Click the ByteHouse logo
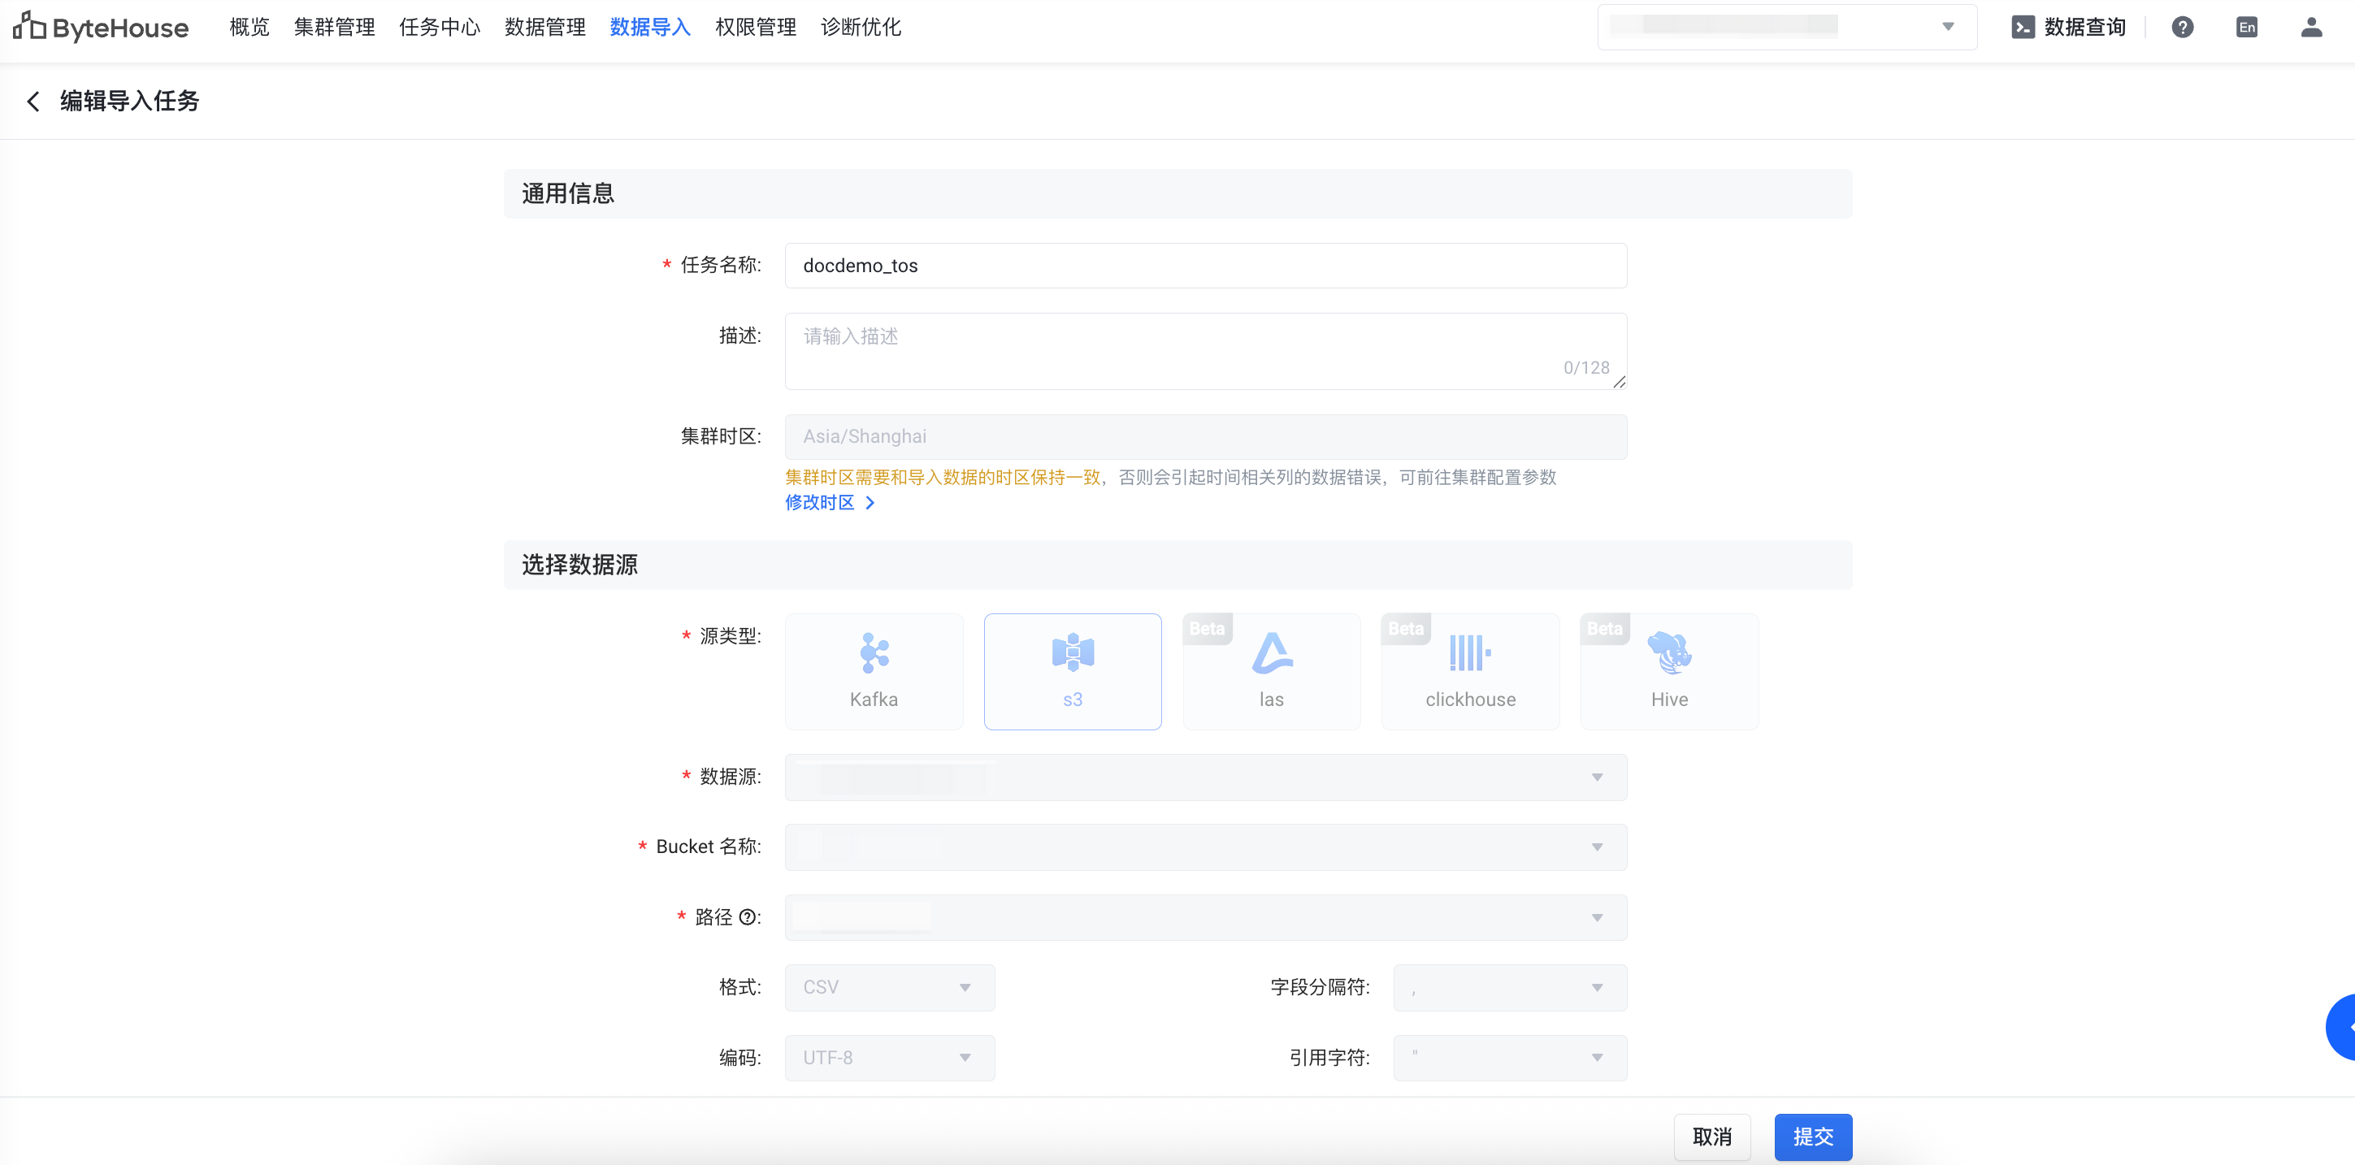Viewport: 2355px width, 1165px height. pos(101,28)
